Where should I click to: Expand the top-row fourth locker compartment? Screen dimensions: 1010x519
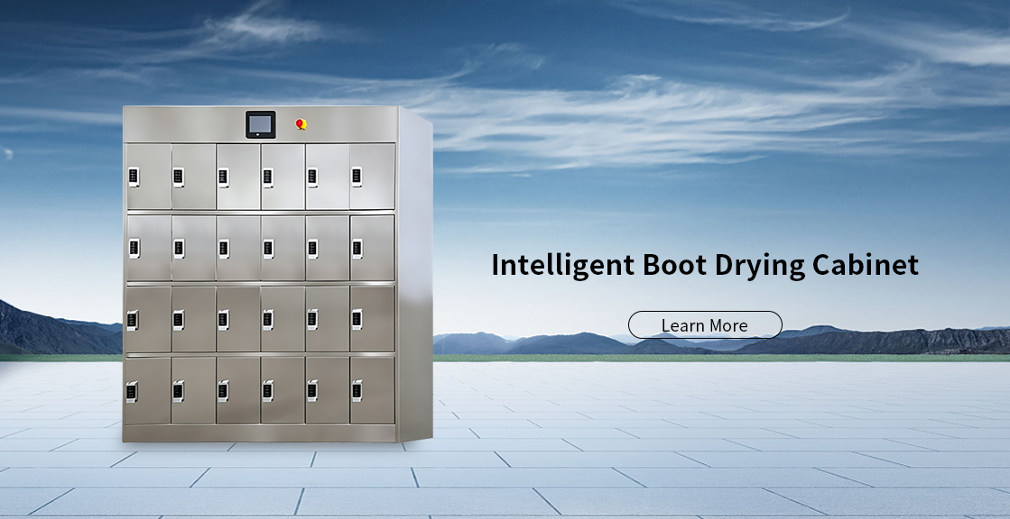[283, 176]
